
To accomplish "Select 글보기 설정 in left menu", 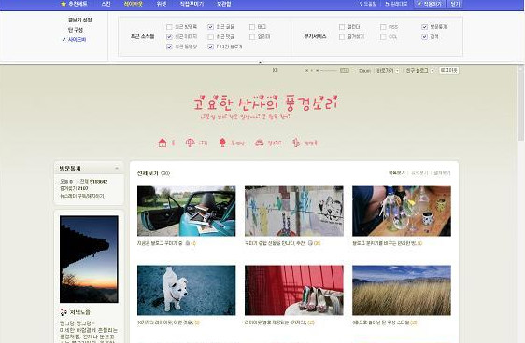I will [x=80, y=20].
